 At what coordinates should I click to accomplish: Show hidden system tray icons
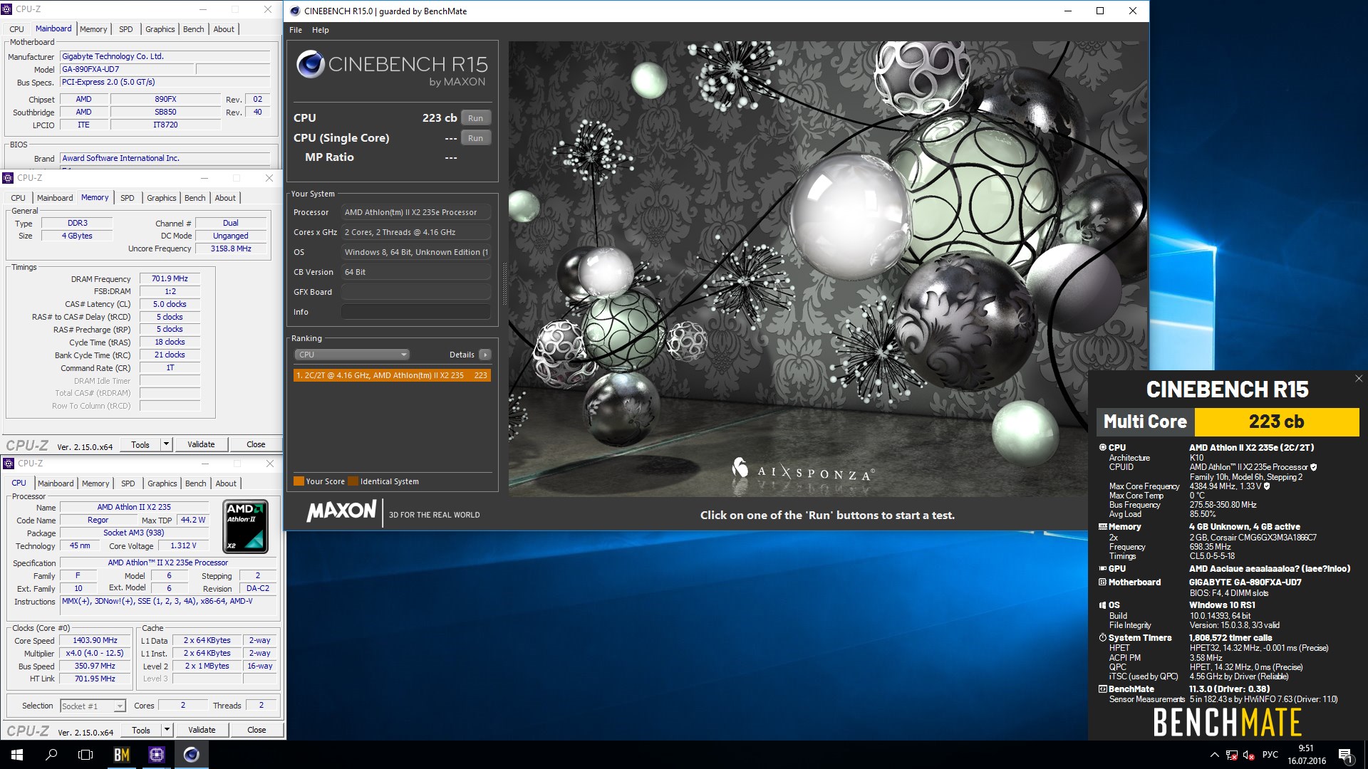click(1214, 755)
